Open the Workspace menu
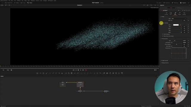Viewport: 191px width, 107px height. coord(50,1)
